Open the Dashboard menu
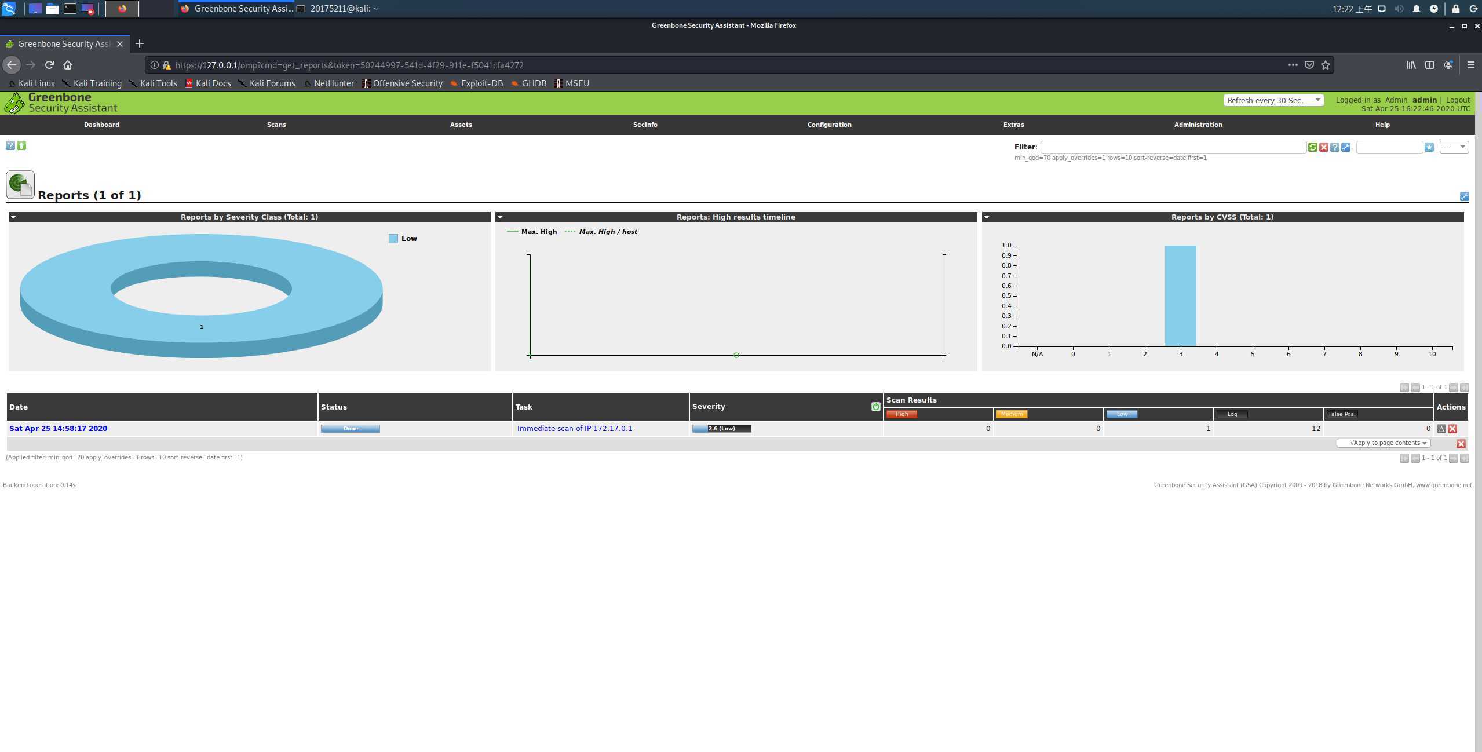Viewport: 1482px width, 752px height. click(101, 125)
